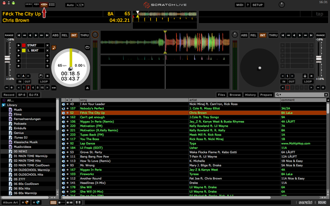
Task: Click the highlighted orange display mode icon
Action: coord(43,5)
